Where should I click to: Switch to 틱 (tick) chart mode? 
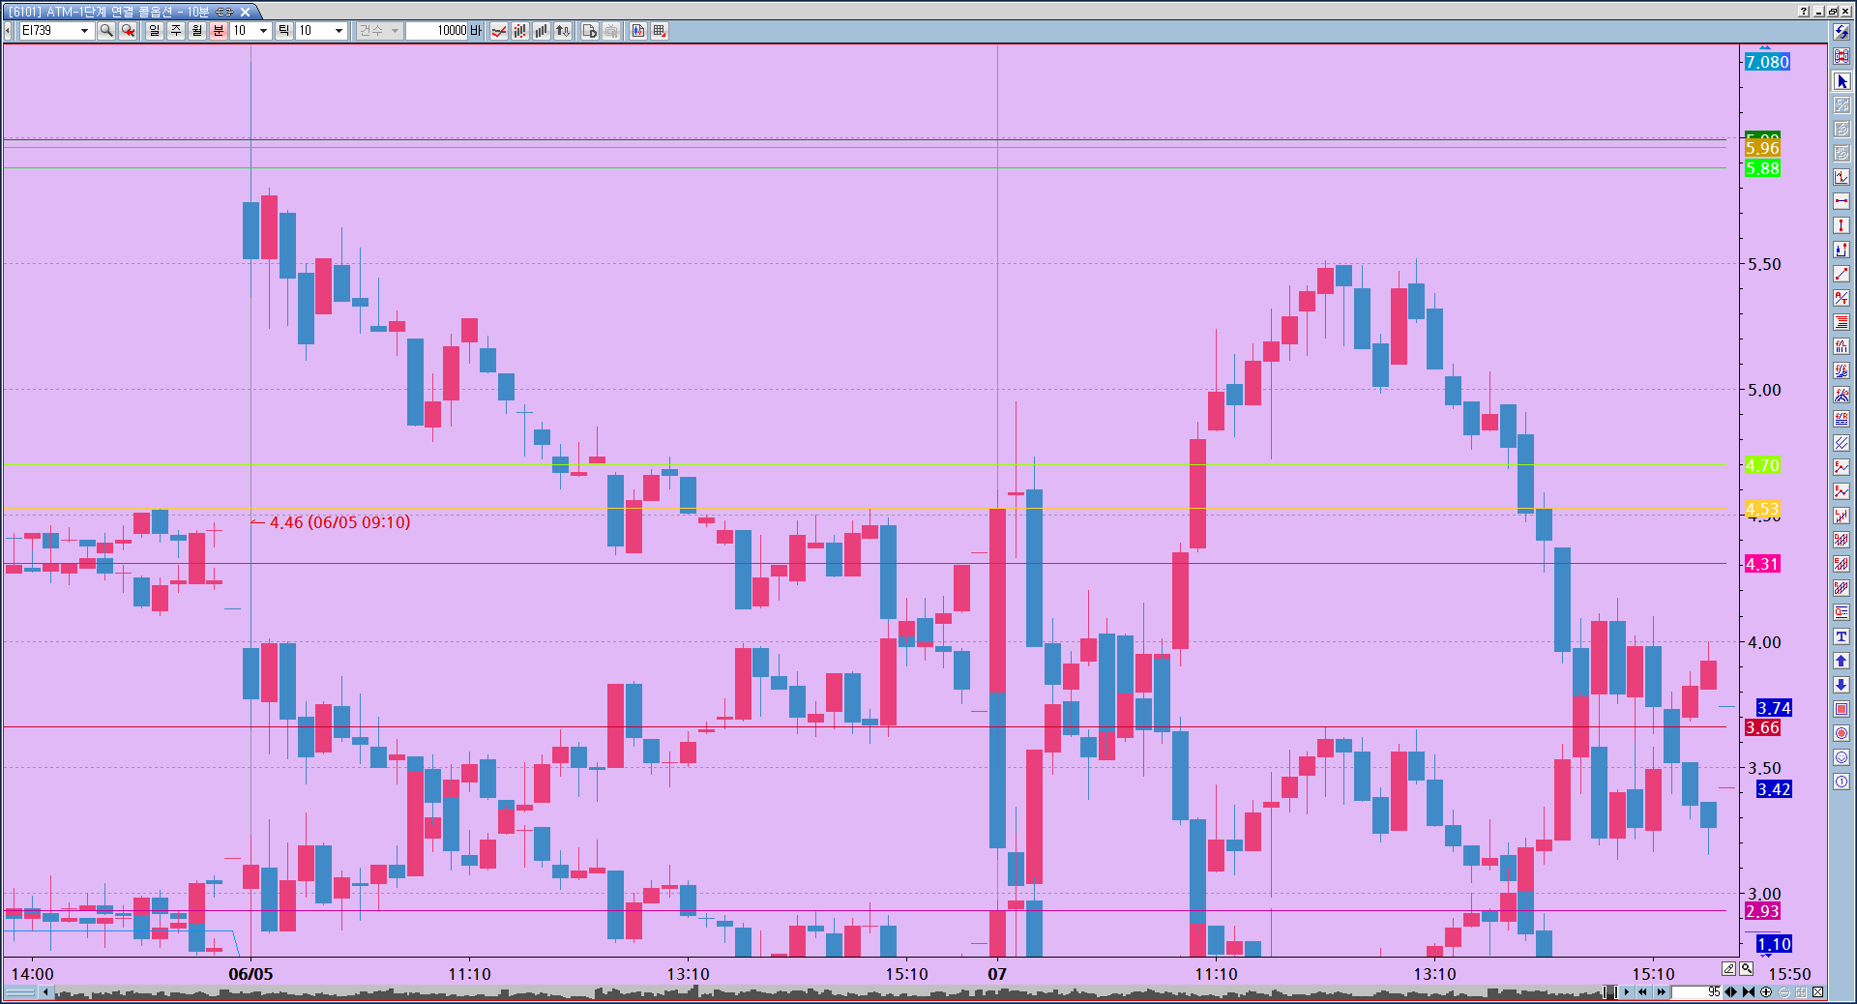click(x=283, y=31)
